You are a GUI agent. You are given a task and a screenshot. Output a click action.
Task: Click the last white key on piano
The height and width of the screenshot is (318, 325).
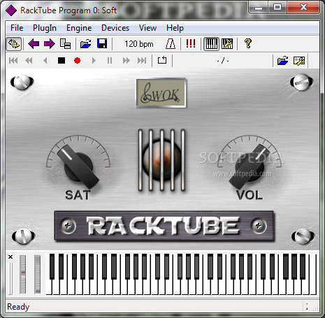(x=315, y=275)
